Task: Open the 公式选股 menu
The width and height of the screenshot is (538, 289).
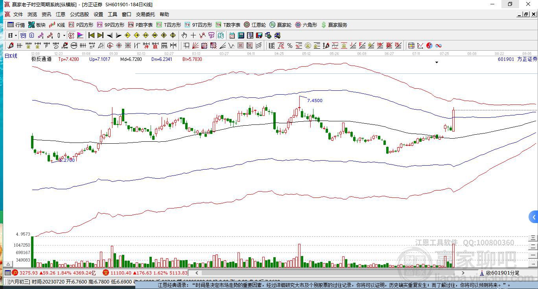Action: tap(79, 14)
